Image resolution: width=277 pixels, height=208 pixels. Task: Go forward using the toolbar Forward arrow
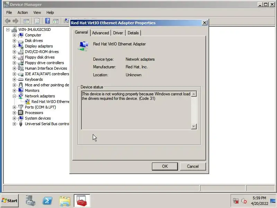[x=16, y=21]
